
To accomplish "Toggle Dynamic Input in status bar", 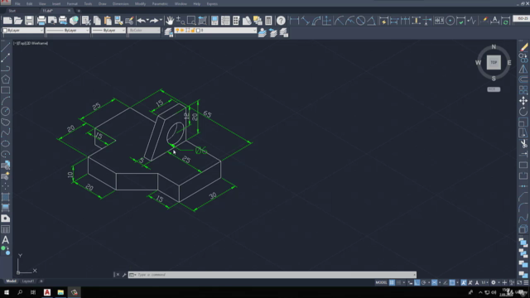I will pyautogui.click(x=410, y=282).
